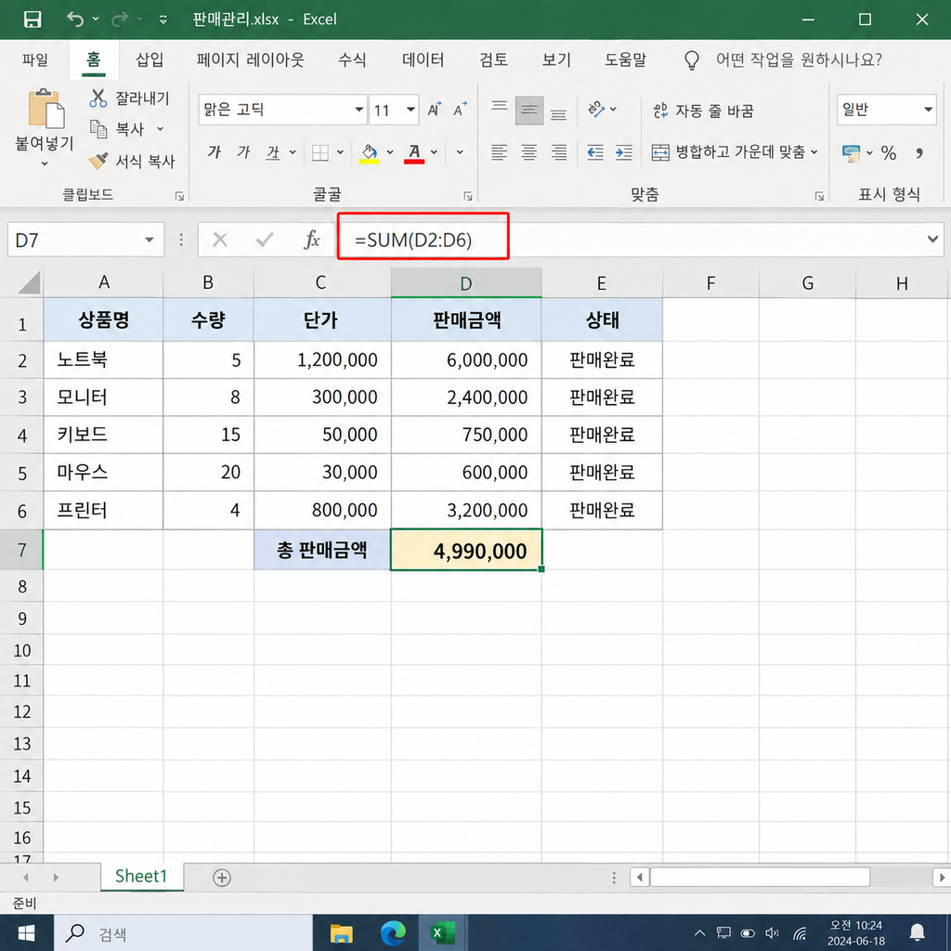Screen dimensions: 951x951
Task: Expand the Name Box dropdown next to D7
Action: [x=150, y=241]
